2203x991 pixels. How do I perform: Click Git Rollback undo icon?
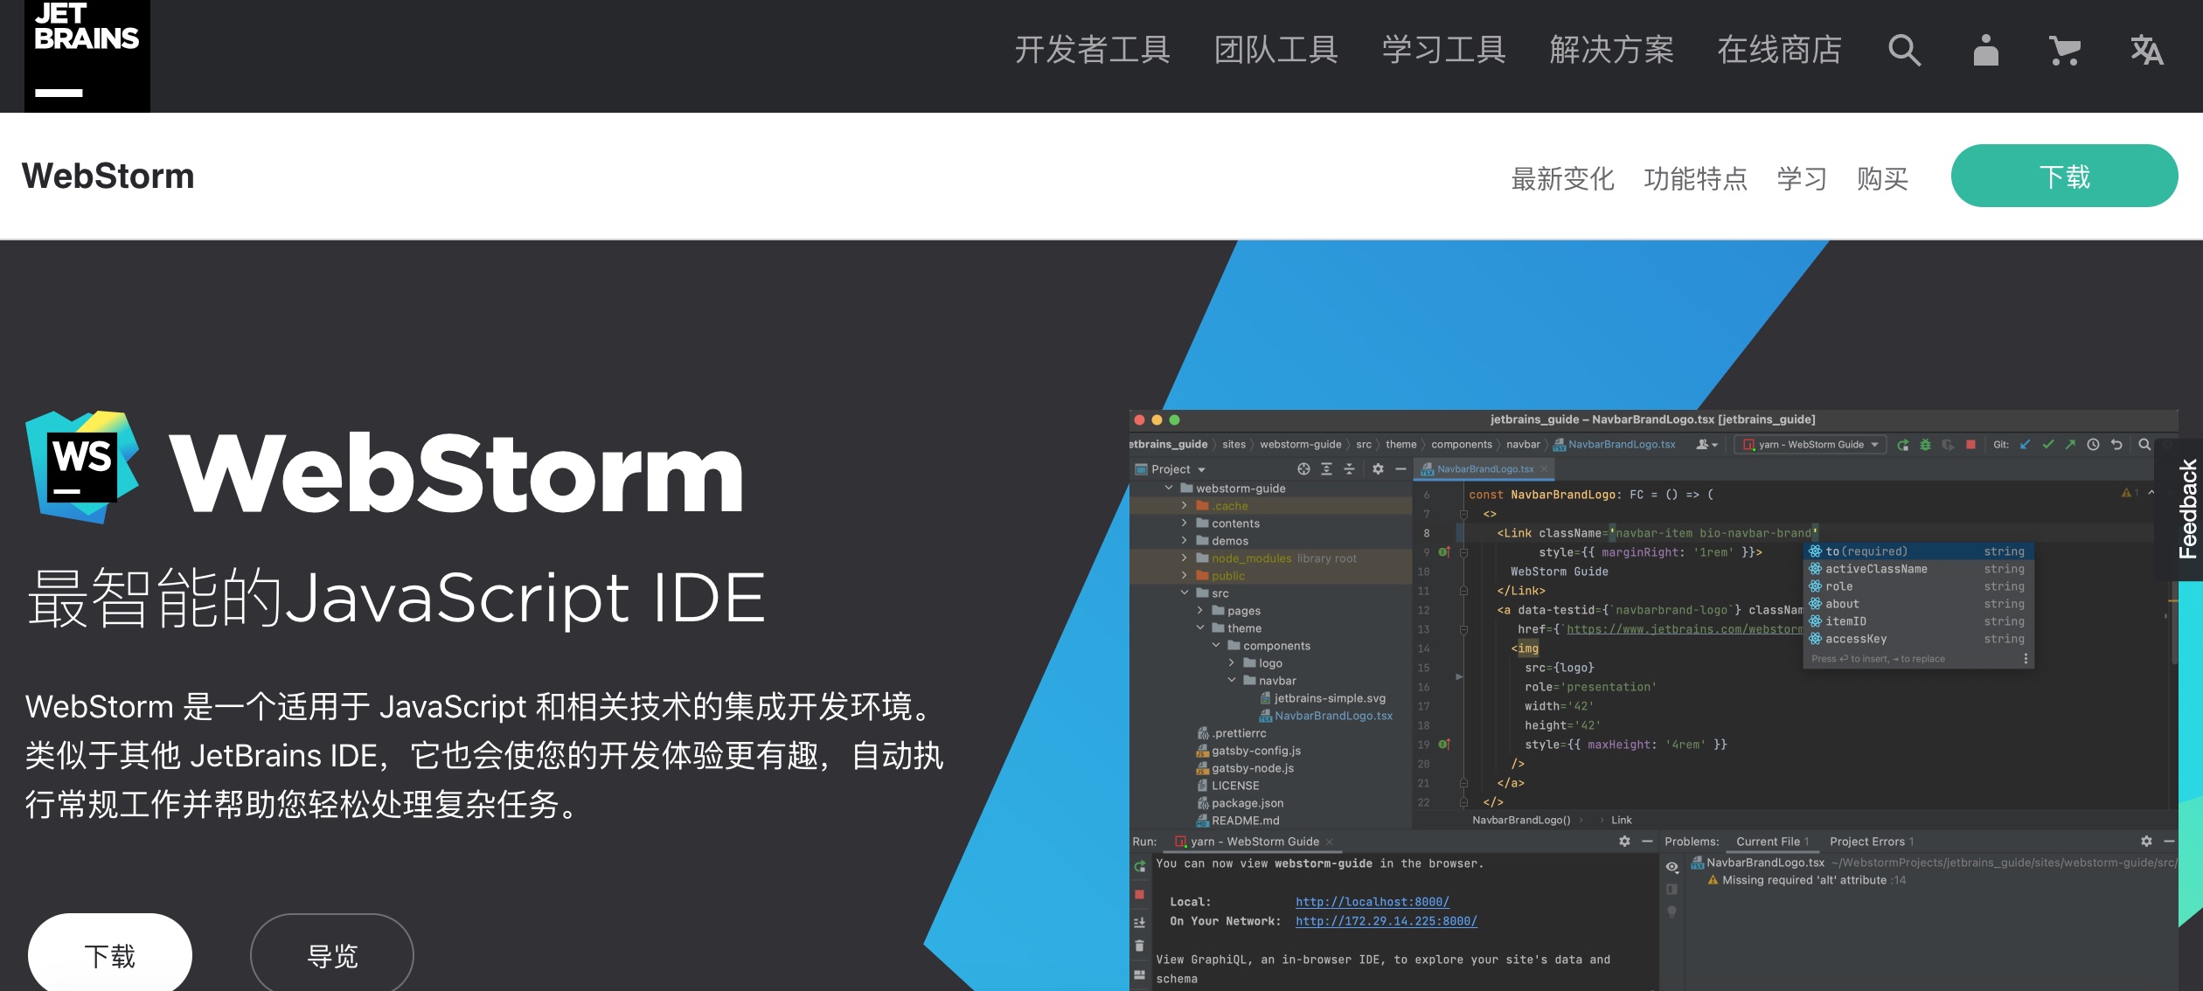coord(2116,445)
